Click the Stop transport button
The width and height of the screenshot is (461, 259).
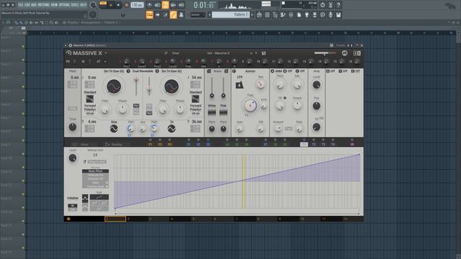tap(118, 5)
